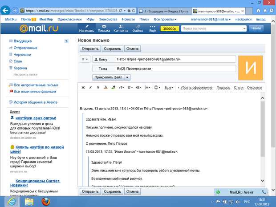
Task: Pick the font text color tool
Action: pyautogui.click(x=106, y=88)
